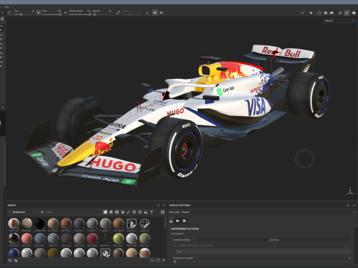
Task: Click the round icon beside the selection rectangle
Action: coord(326,13)
